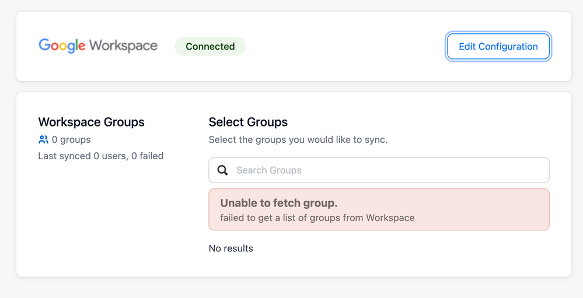The width and height of the screenshot is (583, 298).
Task: Click the gray Workspace word in logo
Action: tap(124, 46)
